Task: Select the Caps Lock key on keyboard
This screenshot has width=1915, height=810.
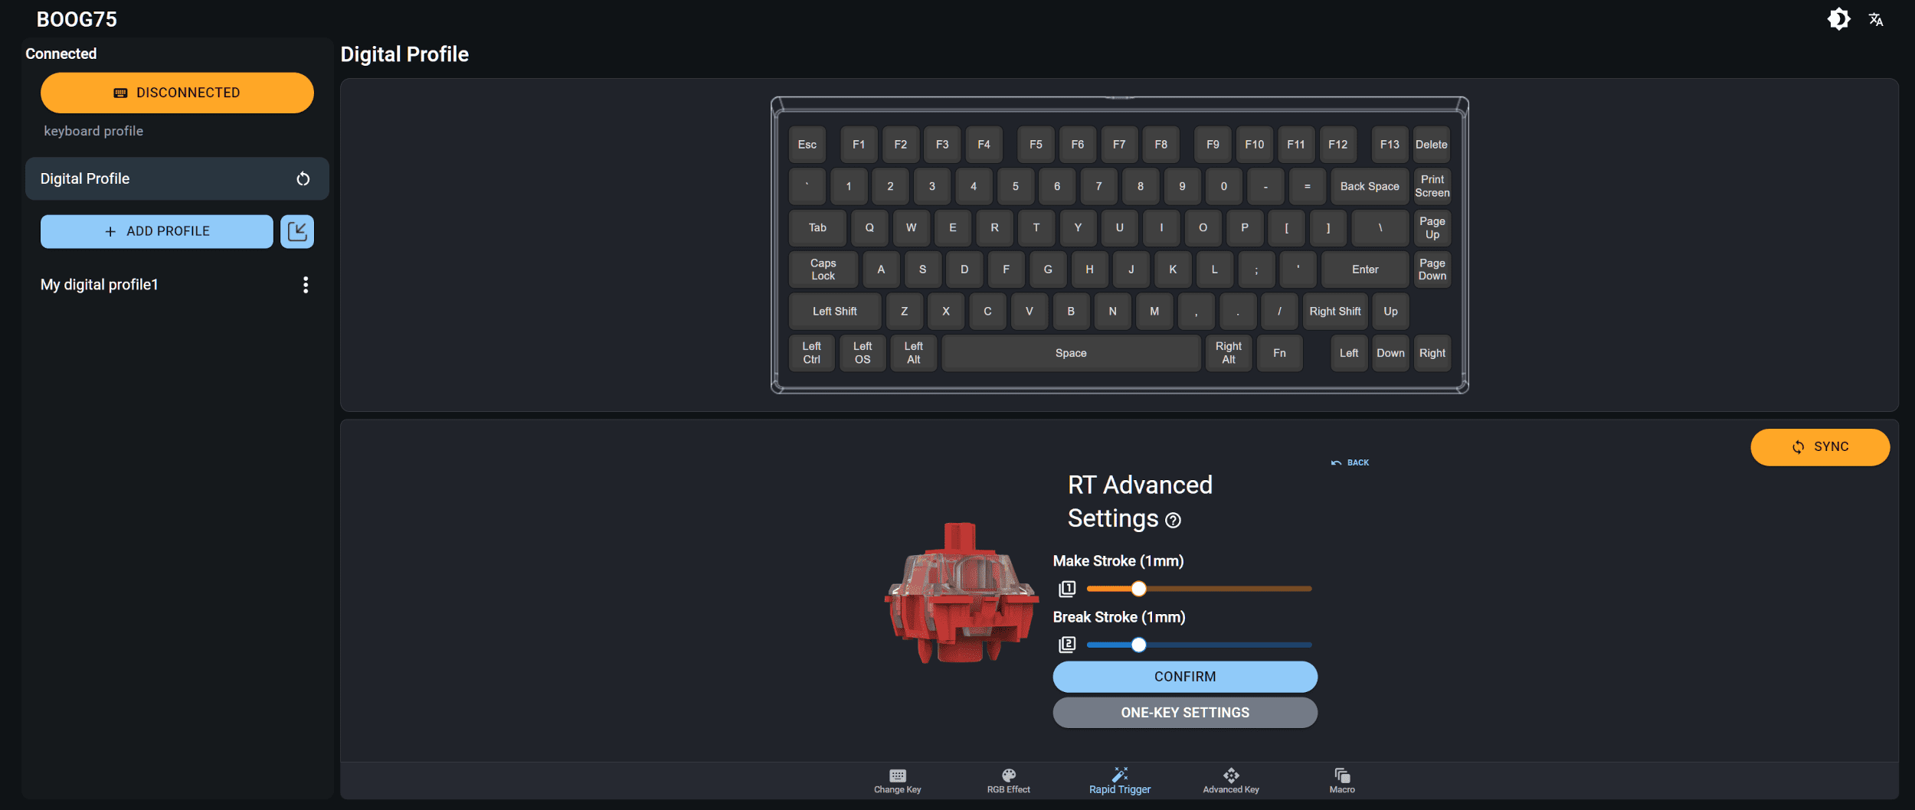Action: coord(823,269)
